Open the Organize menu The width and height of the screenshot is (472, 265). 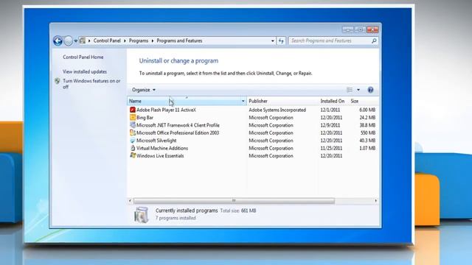point(144,90)
